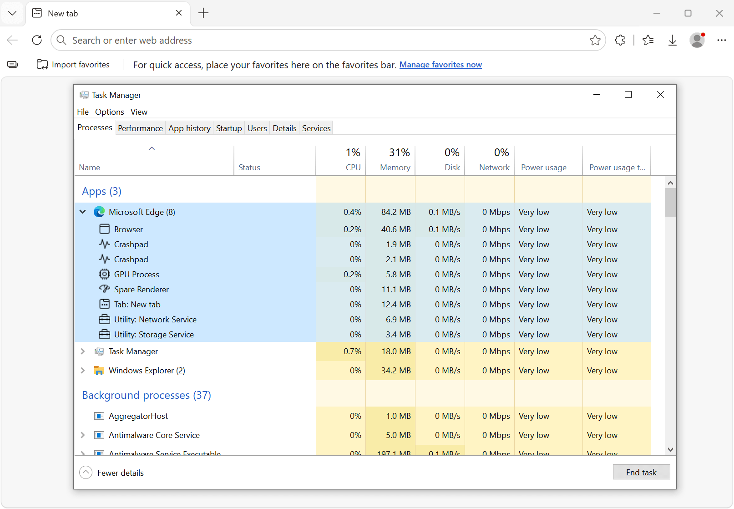734x509 pixels.
Task: Expand the Windows Explorer process group
Action: pos(83,371)
